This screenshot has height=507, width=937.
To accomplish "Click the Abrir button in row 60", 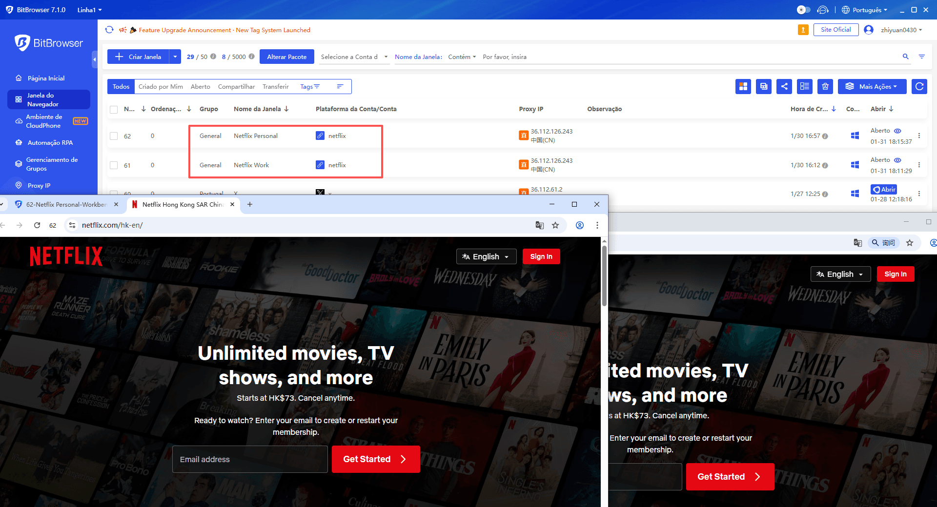I will pos(884,189).
